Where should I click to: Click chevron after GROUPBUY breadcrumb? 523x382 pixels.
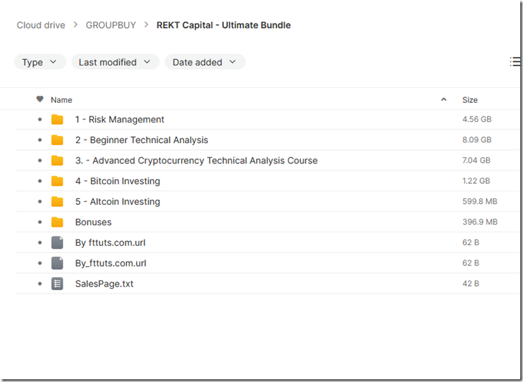pos(146,25)
